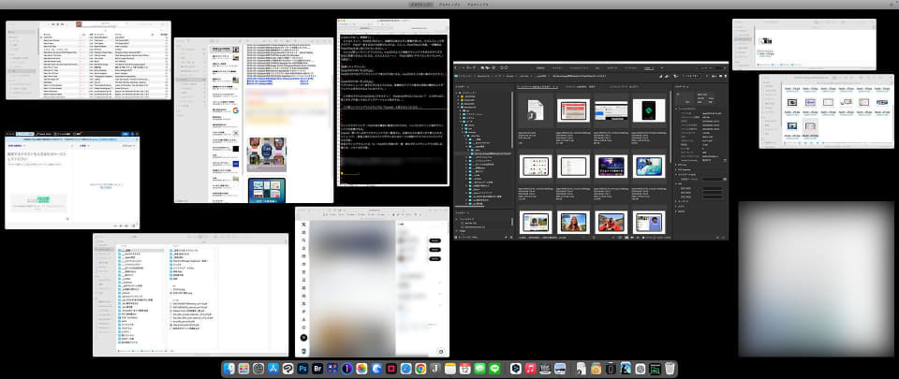Viewport: 899px width, 379px height.
Task: Select the black terminal text editor window
Action: 392,103
